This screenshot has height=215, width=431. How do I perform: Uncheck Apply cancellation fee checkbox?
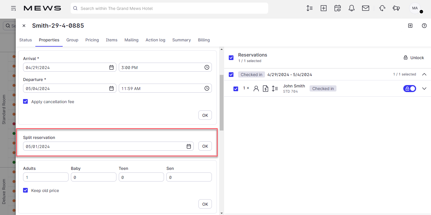click(26, 102)
